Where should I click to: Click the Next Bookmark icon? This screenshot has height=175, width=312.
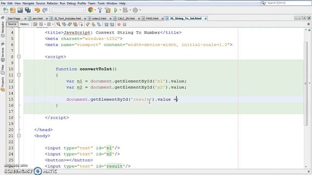93,24
